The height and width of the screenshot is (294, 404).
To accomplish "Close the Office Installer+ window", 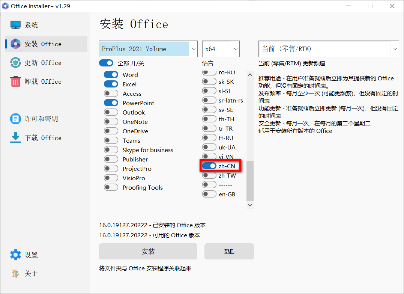I will pyautogui.click(x=392, y=6).
